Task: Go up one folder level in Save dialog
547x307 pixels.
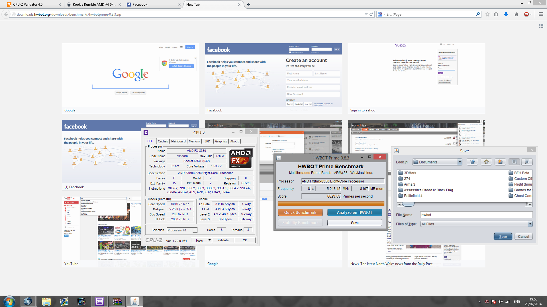Action: point(472,162)
